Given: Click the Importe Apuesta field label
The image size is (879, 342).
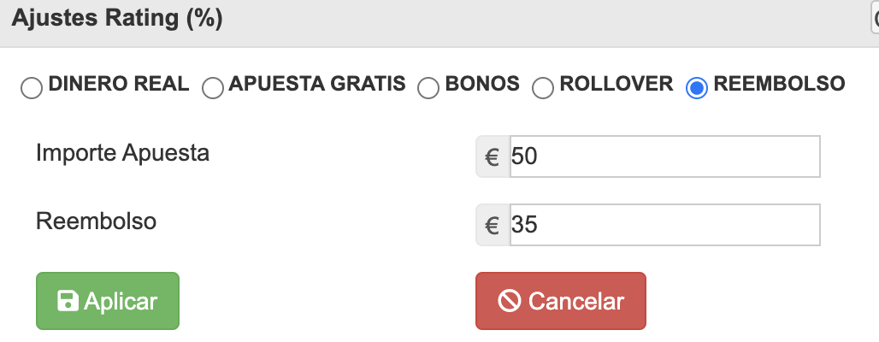Looking at the screenshot, I should tap(123, 152).
